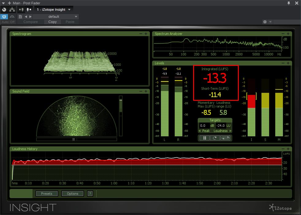Go to the next preset arrow
Screen dimensions: 301x215
click(x=30, y=17)
